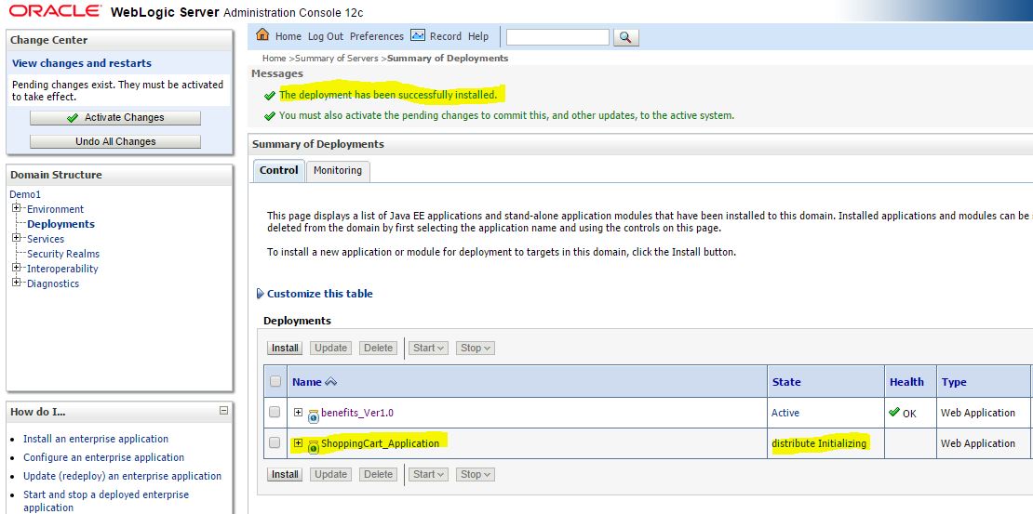Expand Customize this table triangle
1033x514 pixels.
coord(261,294)
